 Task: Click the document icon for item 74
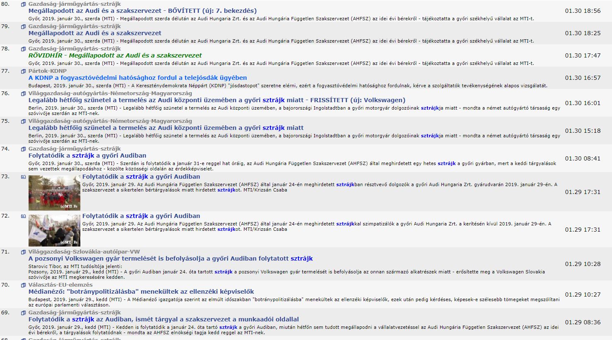tap(24, 149)
